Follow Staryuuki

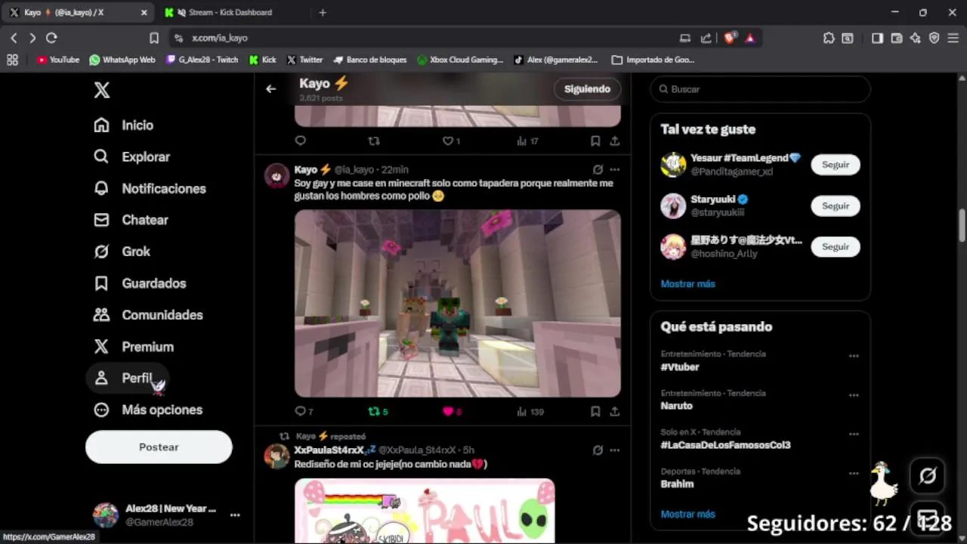[836, 206]
